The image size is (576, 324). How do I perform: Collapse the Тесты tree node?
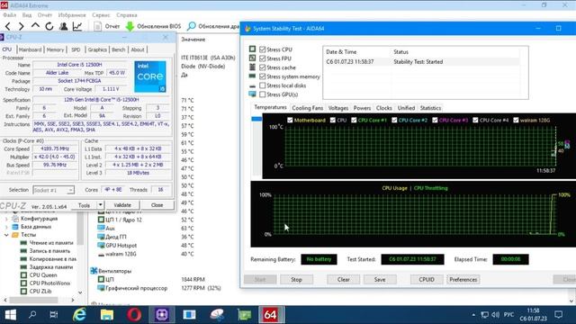(x=6, y=234)
